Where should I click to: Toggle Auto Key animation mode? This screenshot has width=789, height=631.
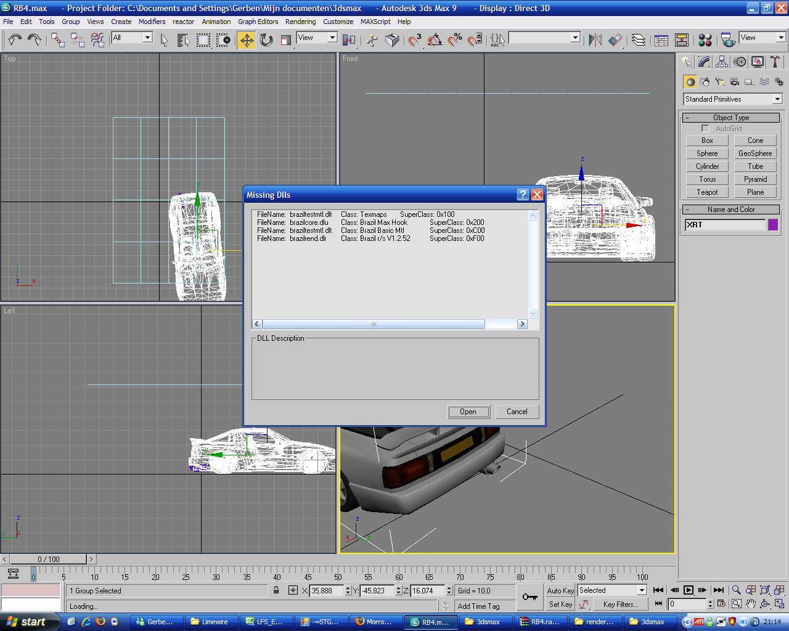pos(560,590)
